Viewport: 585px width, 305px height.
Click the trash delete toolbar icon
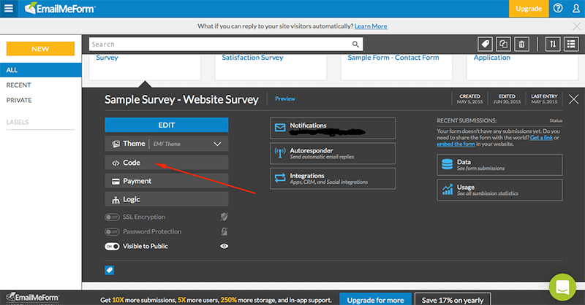[x=521, y=45]
